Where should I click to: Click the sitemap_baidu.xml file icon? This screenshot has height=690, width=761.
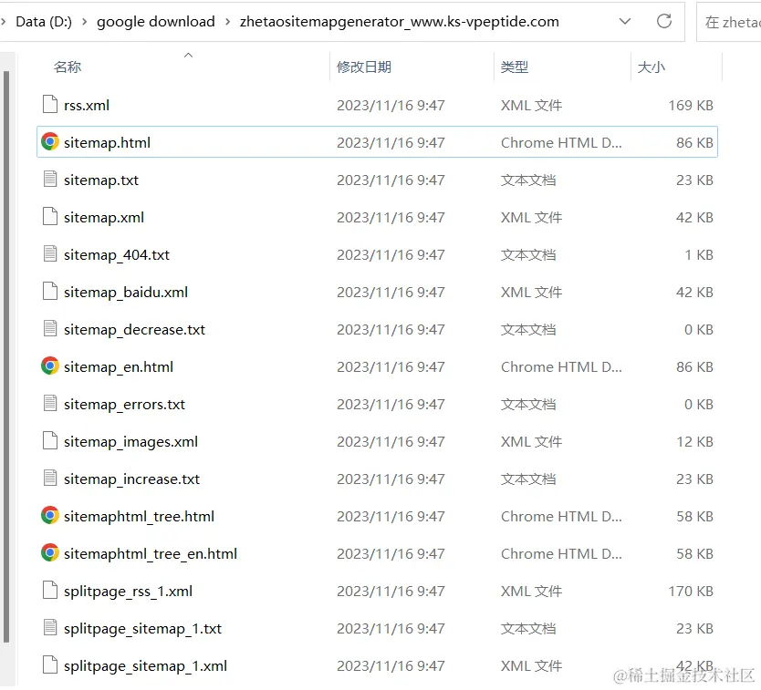(50, 291)
